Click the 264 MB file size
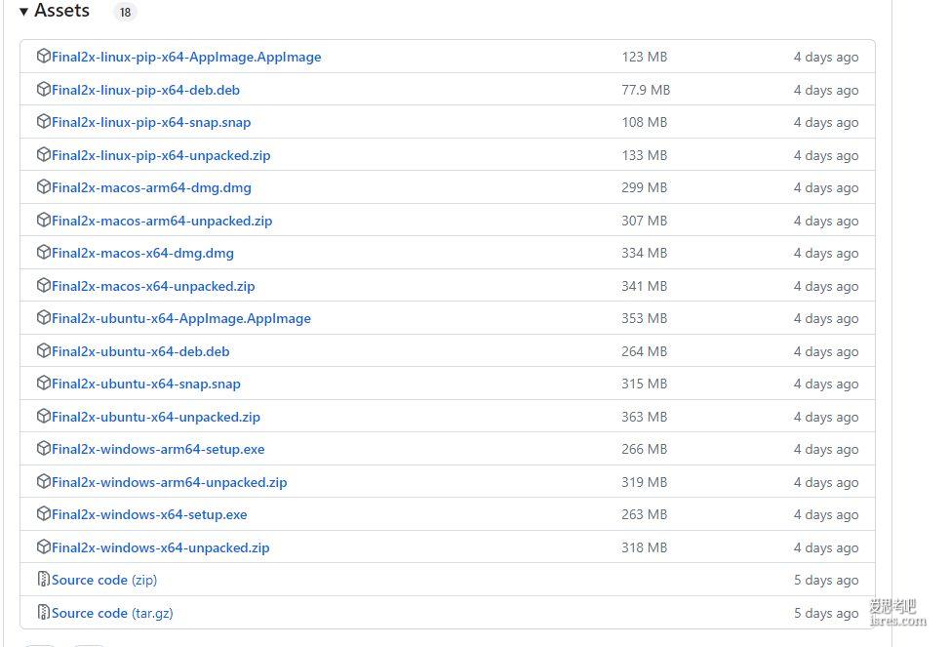Viewport: 950px width, 647px height. tap(644, 351)
